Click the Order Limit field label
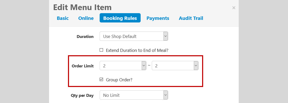Screen dimensions: 288x103 (83, 66)
